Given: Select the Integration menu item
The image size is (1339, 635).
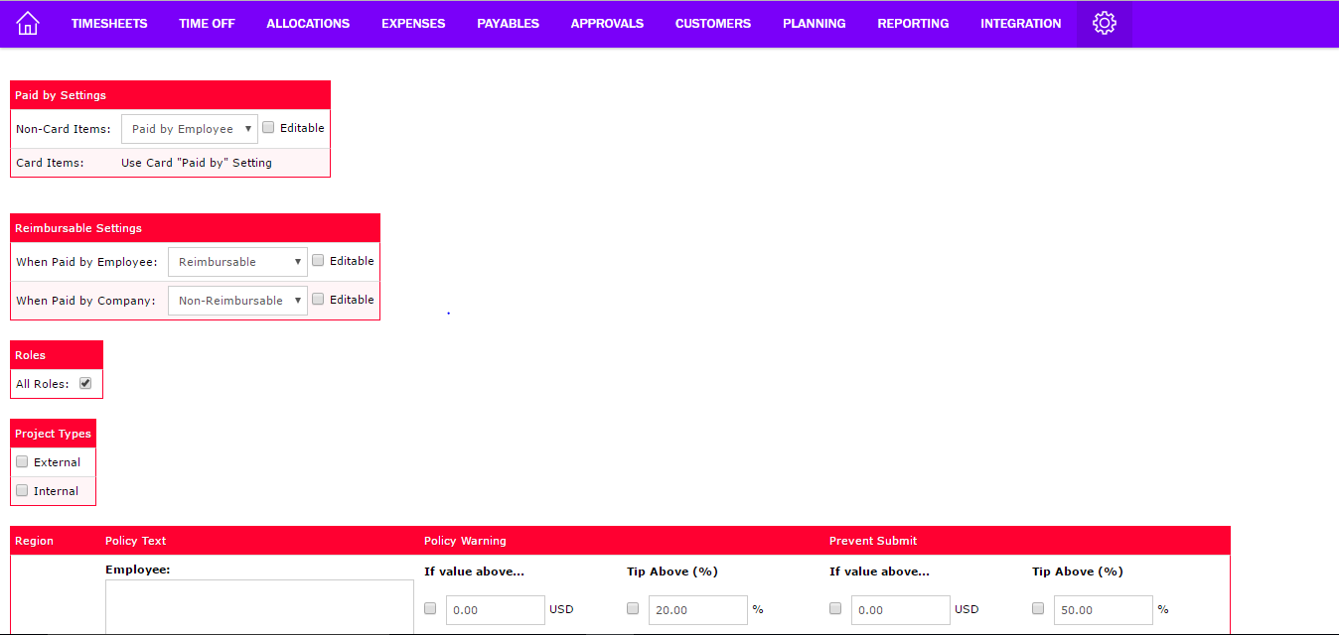Looking at the screenshot, I should 1020,23.
